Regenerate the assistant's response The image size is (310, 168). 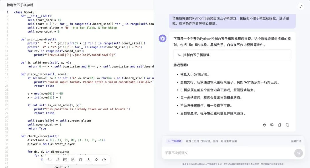pos(288,125)
